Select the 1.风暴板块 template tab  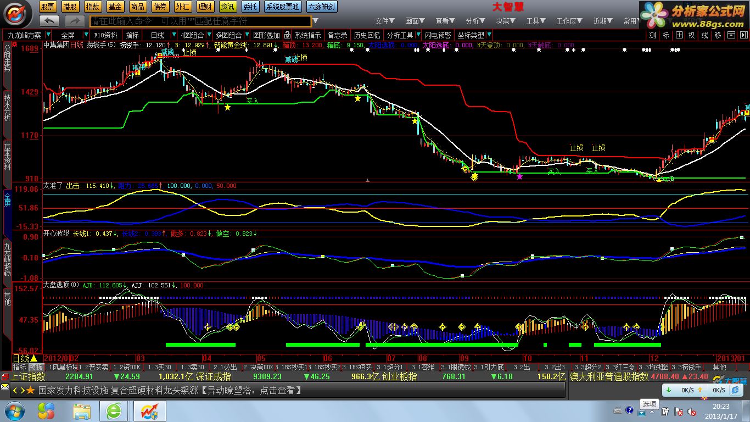click(x=61, y=367)
